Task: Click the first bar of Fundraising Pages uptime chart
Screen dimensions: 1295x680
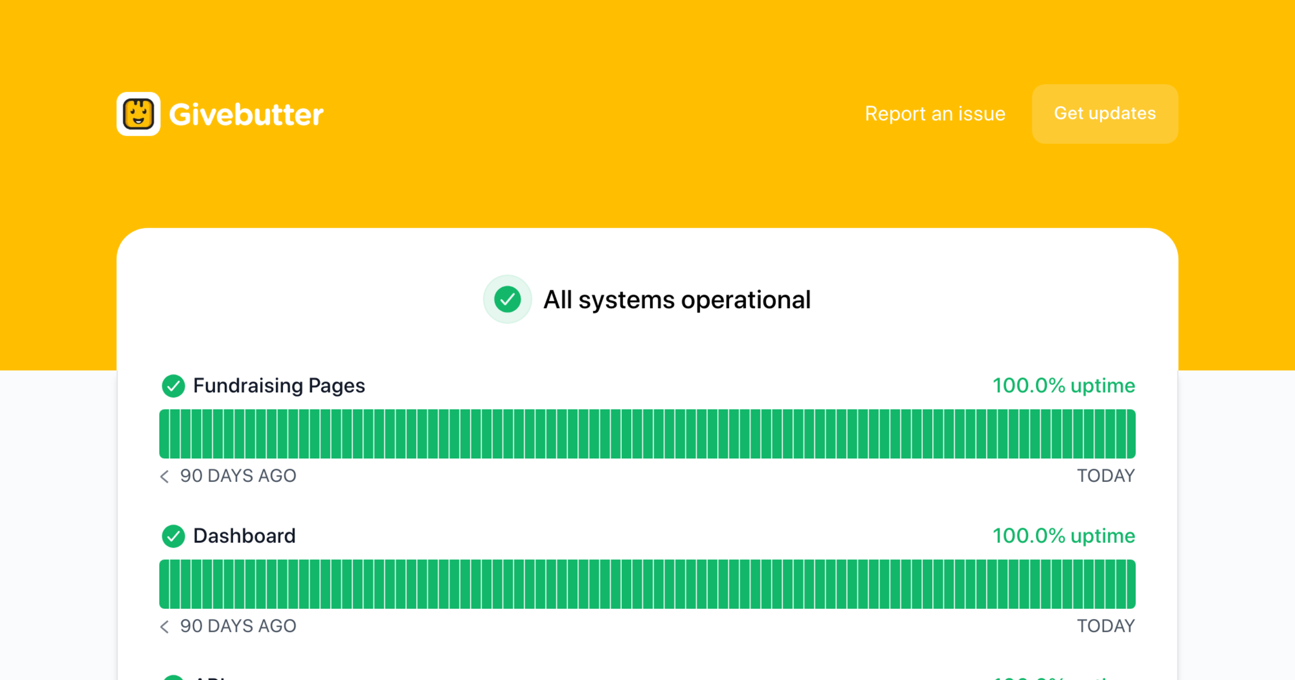Action: [164, 434]
